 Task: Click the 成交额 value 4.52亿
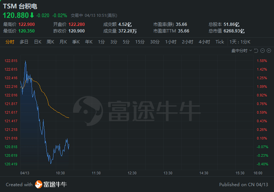(125, 24)
